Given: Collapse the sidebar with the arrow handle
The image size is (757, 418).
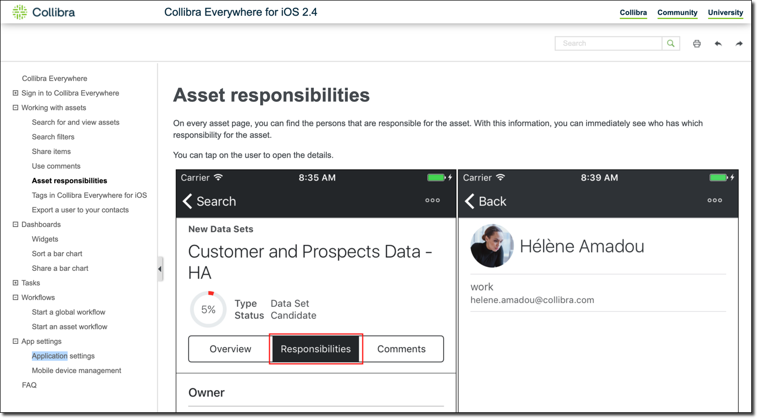Looking at the screenshot, I should coord(160,269).
